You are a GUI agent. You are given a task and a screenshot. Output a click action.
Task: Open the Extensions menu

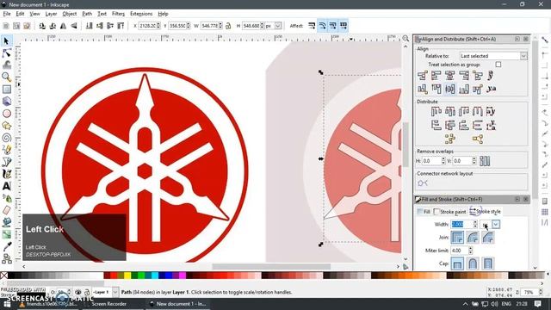(141, 14)
